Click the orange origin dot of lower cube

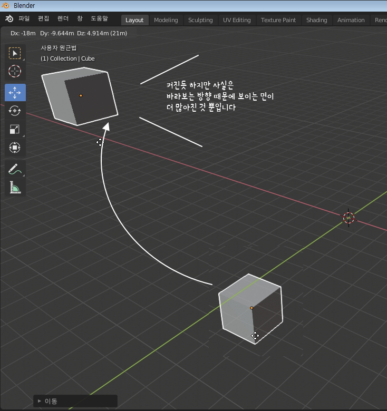pyautogui.click(x=251, y=308)
